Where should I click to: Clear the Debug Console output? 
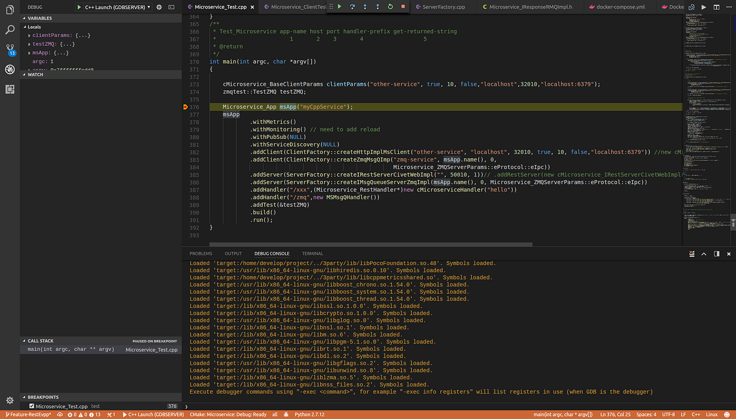point(692,253)
